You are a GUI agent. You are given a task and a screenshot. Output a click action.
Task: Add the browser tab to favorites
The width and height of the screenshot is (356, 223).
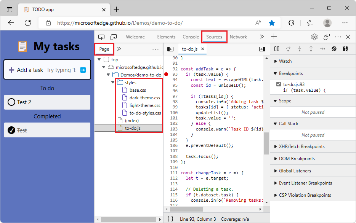(272, 22)
